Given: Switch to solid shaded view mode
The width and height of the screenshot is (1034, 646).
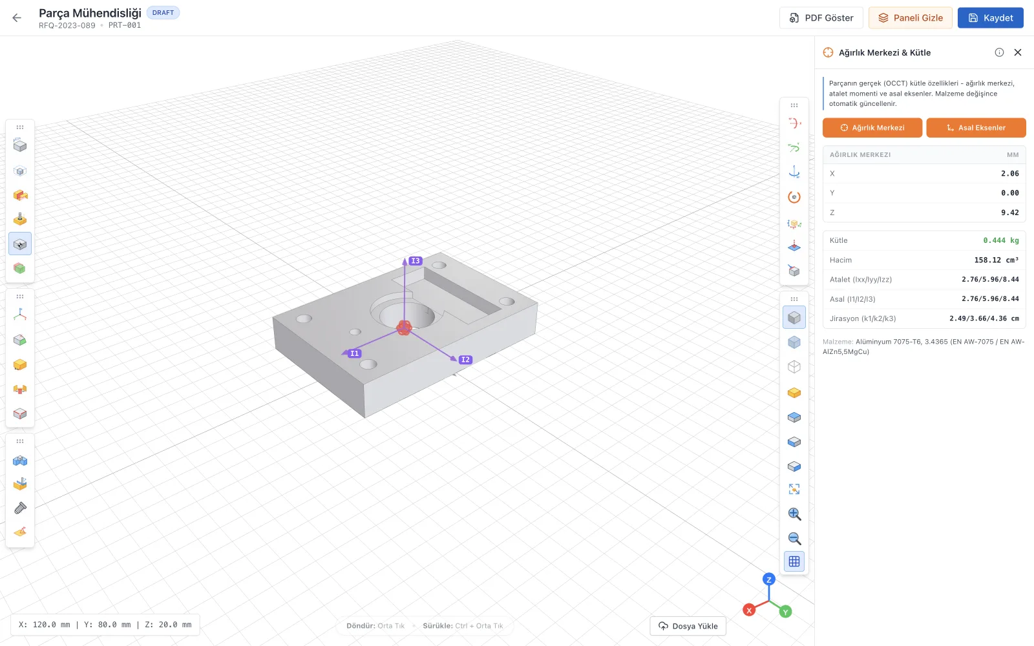Looking at the screenshot, I should point(794,318).
